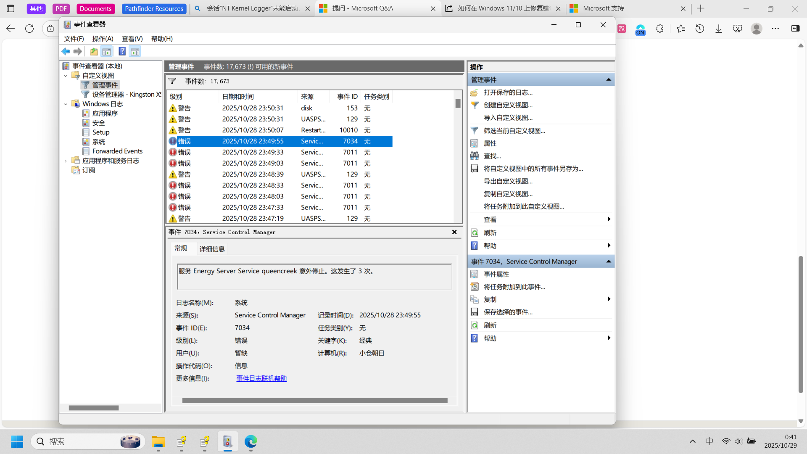The image size is (807, 454).
Task: Collapse the Windows 日志 tree node
Action: point(66,104)
